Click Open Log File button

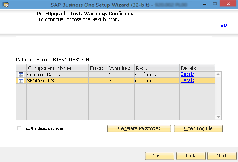pyautogui.click(x=198, y=128)
